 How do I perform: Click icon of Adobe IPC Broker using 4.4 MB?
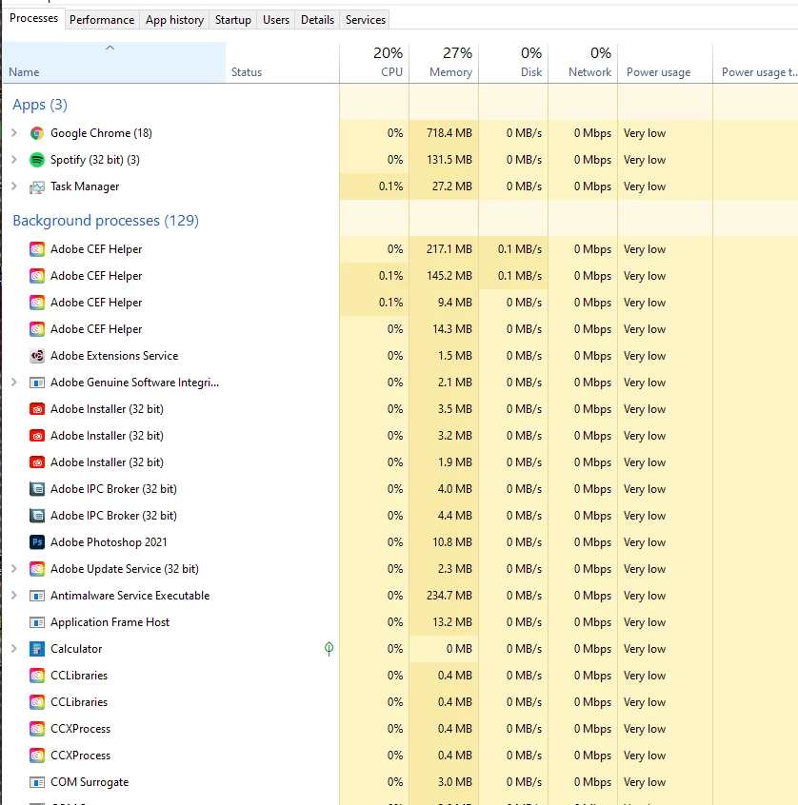pyautogui.click(x=37, y=516)
